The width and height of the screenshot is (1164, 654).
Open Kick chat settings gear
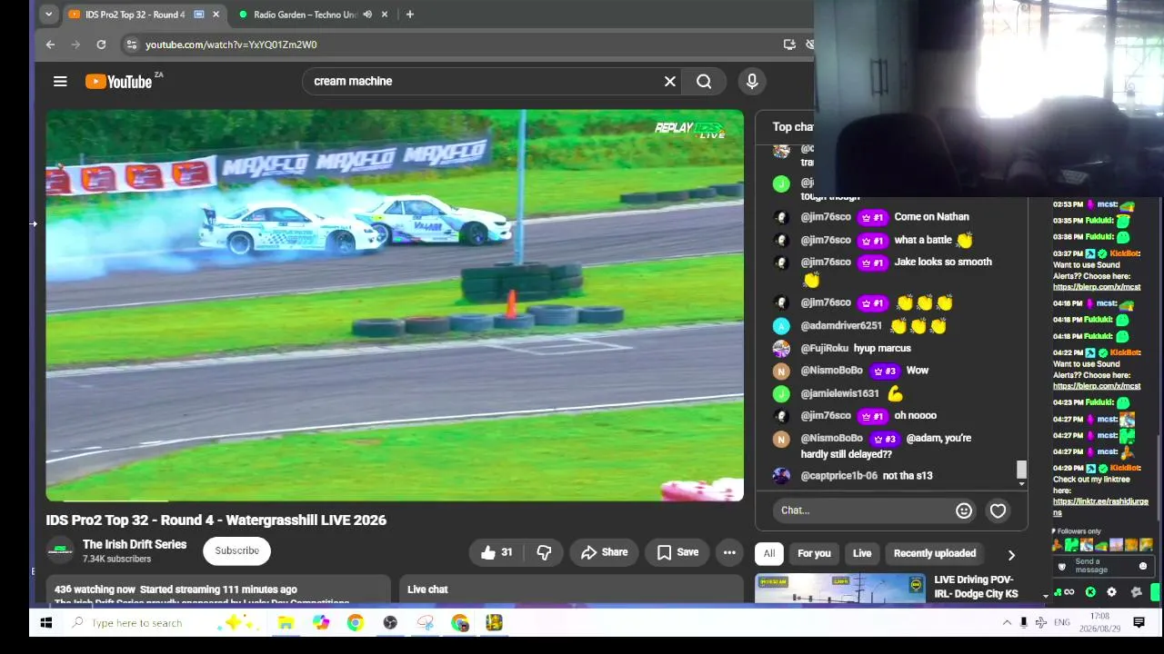(1111, 592)
